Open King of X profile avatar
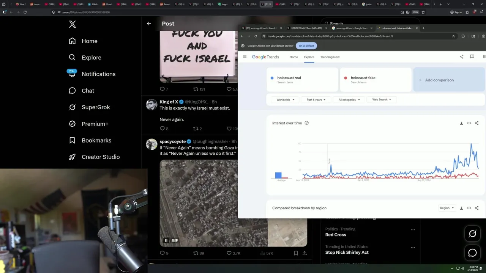This screenshot has height=273, width=486. [151, 105]
